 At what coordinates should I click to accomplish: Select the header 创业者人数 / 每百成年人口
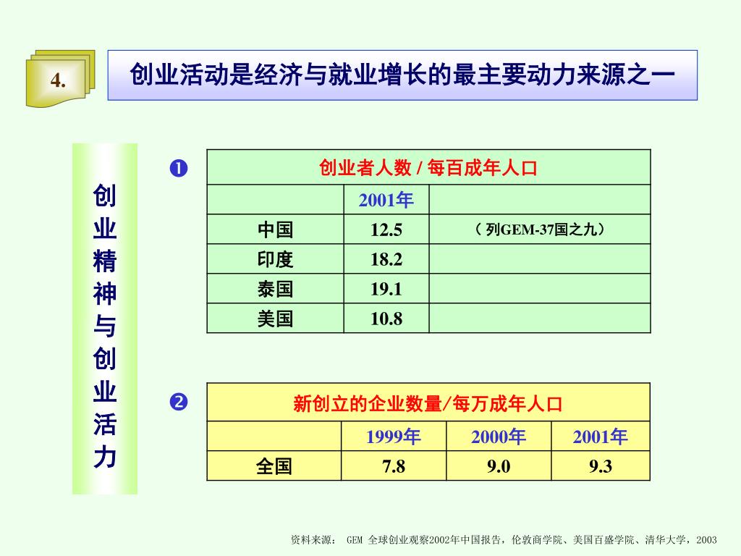click(428, 168)
